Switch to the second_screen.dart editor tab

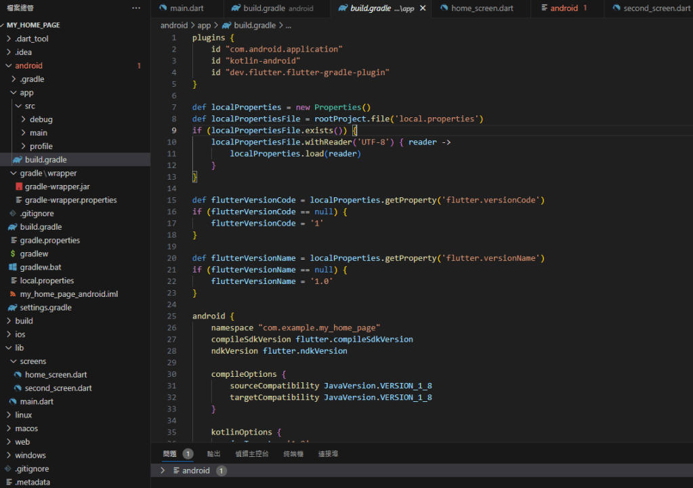tap(656, 8)
